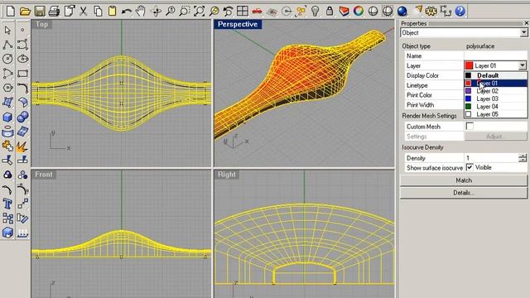
Task: Click the blue Layer 03 swatch
Action: [468, 99]
